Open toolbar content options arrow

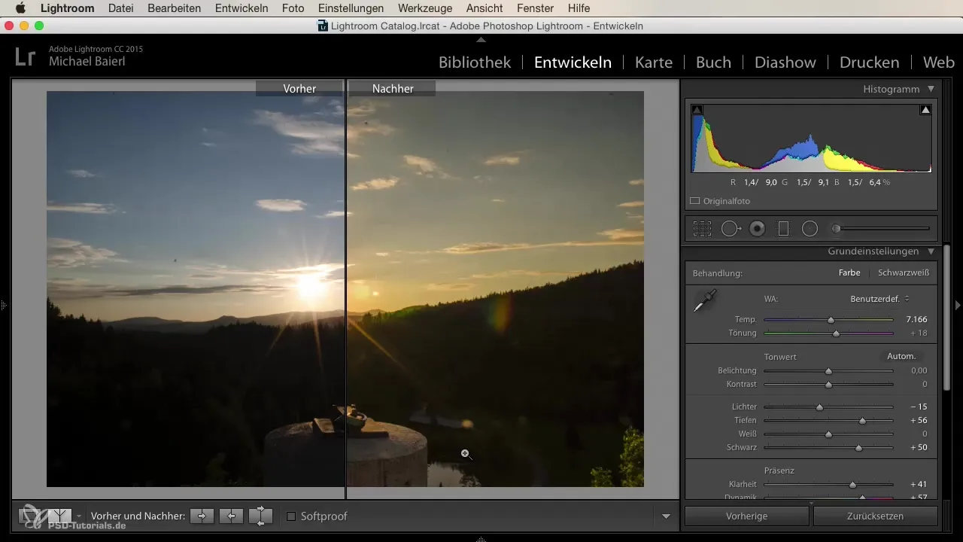point(666,516)
